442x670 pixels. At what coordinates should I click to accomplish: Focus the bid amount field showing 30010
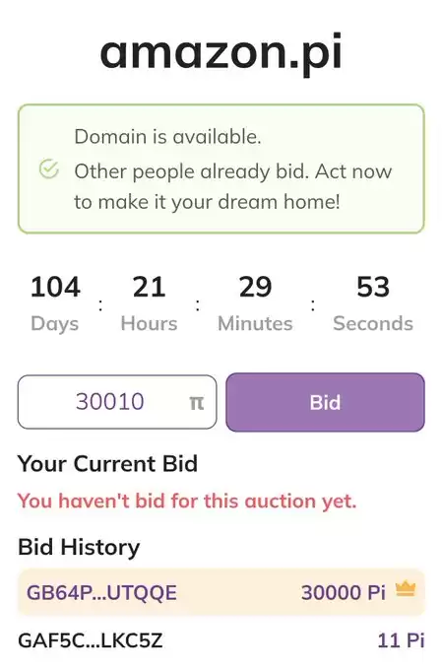coord(117,402)
